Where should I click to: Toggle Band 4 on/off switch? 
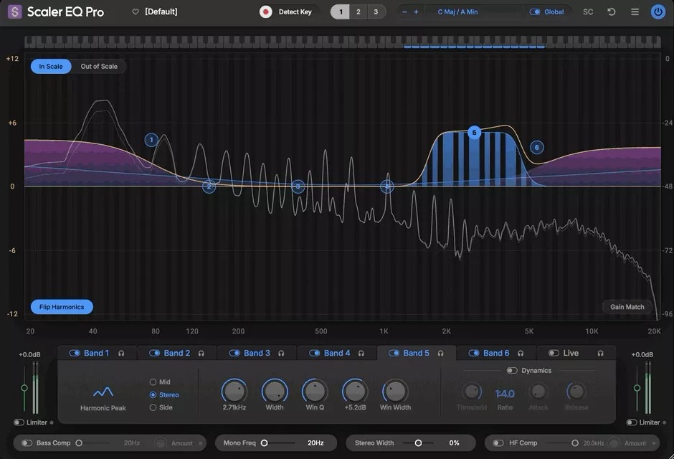tap(314, 354)
